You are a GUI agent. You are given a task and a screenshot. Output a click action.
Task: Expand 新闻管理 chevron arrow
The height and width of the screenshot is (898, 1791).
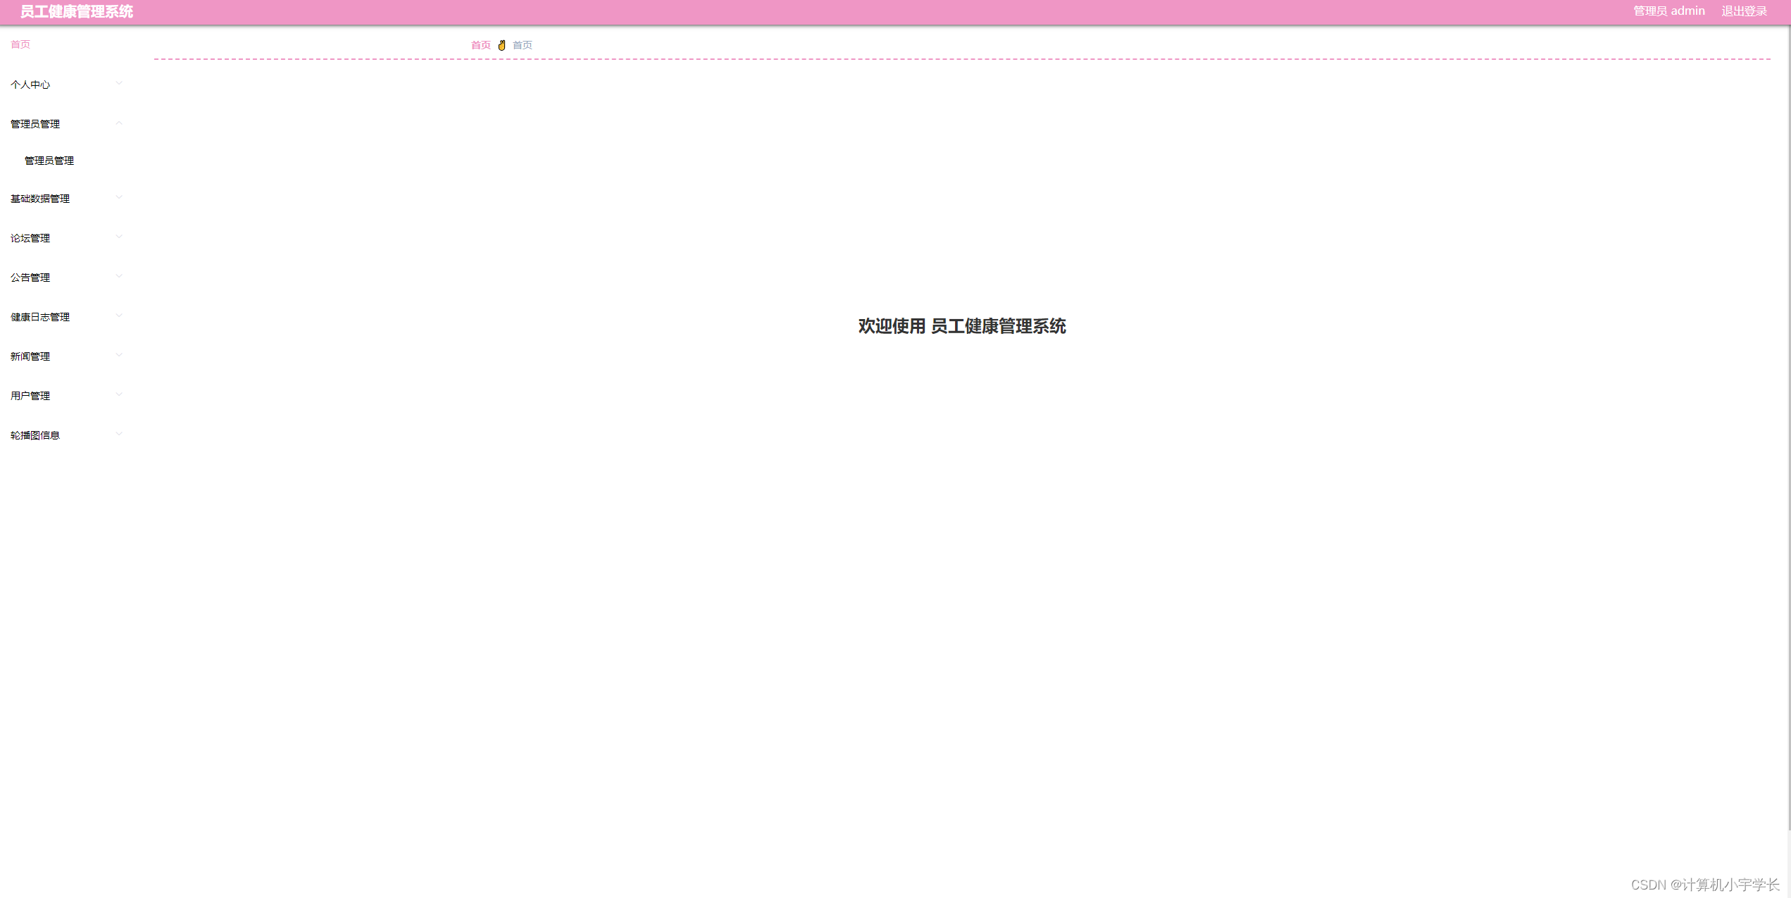tap(119, 355)
